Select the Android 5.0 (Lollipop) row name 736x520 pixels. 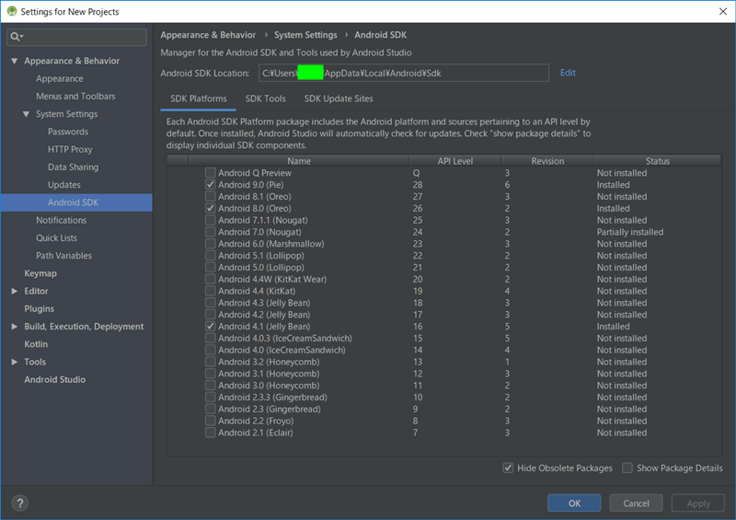coord(261,267)
